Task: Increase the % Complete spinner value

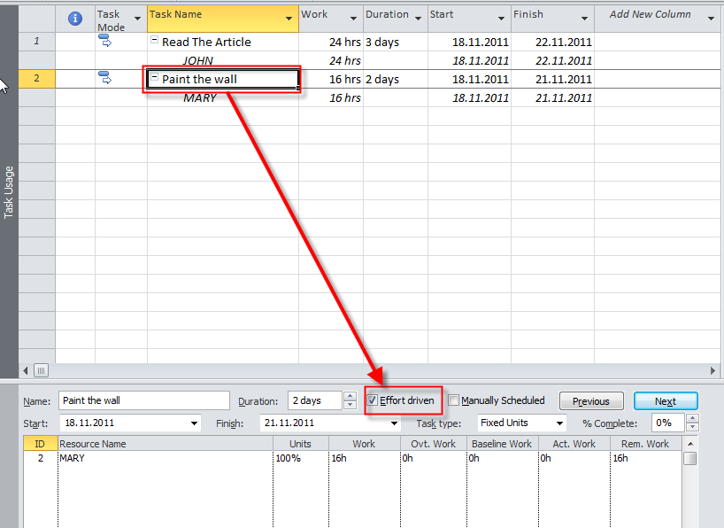Action: coord(692,418)
